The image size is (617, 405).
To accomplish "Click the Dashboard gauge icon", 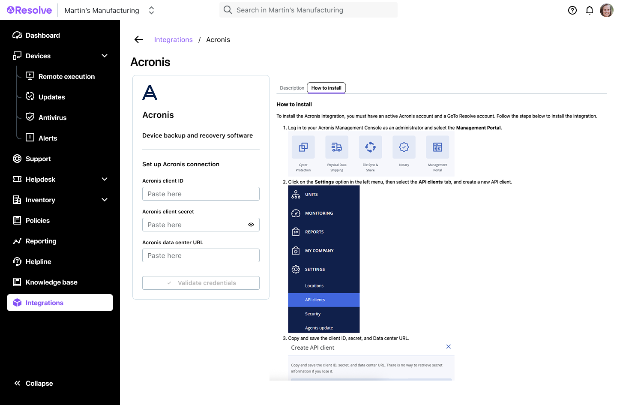I will pyautogui.click(x=17, y=35).
